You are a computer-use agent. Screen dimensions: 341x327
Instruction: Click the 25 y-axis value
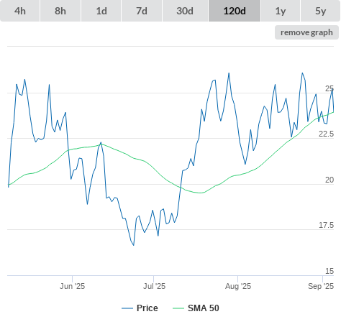(329, 89)
